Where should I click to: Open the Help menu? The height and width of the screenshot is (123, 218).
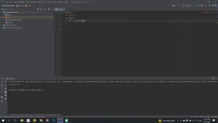tap(66, 2)
